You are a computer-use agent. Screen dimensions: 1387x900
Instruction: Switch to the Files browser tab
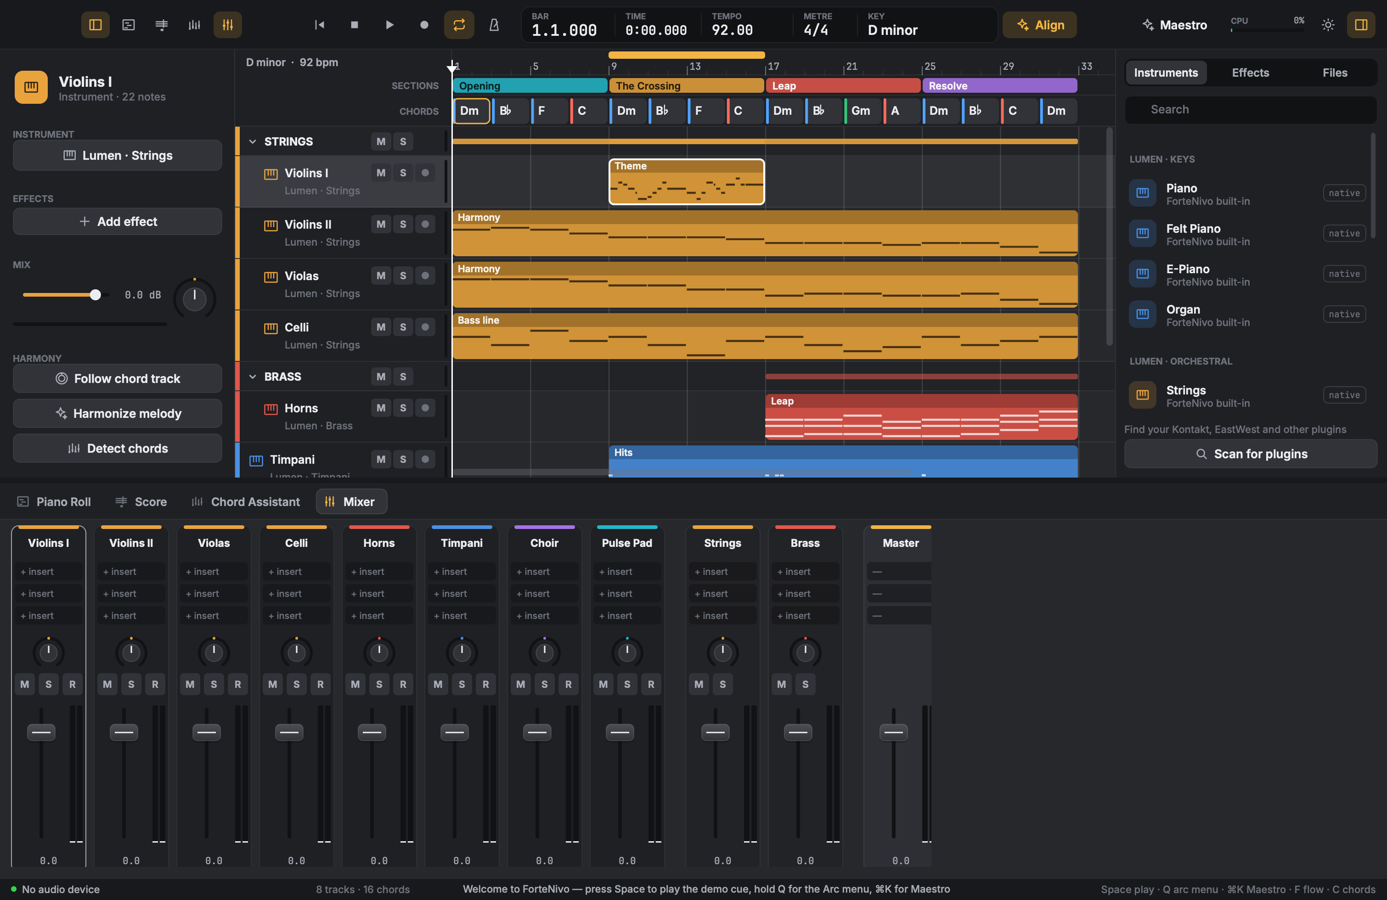click(1335, 73)
